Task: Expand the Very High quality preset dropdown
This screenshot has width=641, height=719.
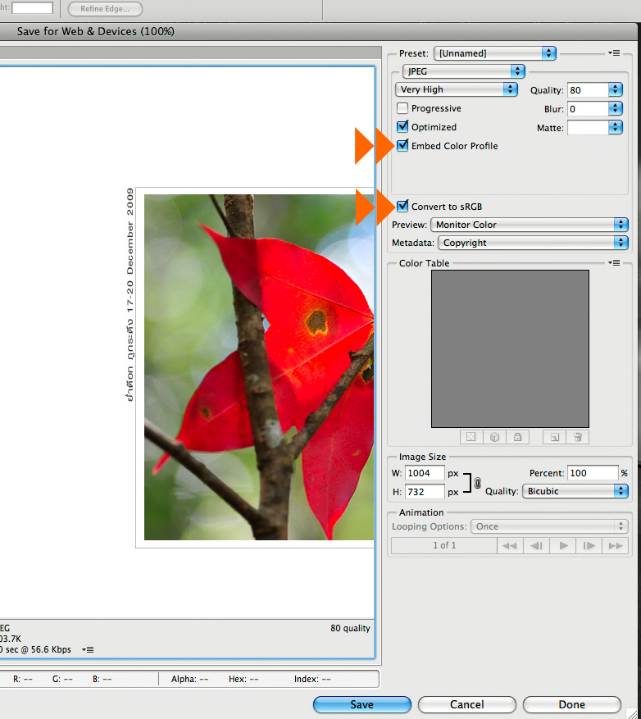Action: (457, 89)
